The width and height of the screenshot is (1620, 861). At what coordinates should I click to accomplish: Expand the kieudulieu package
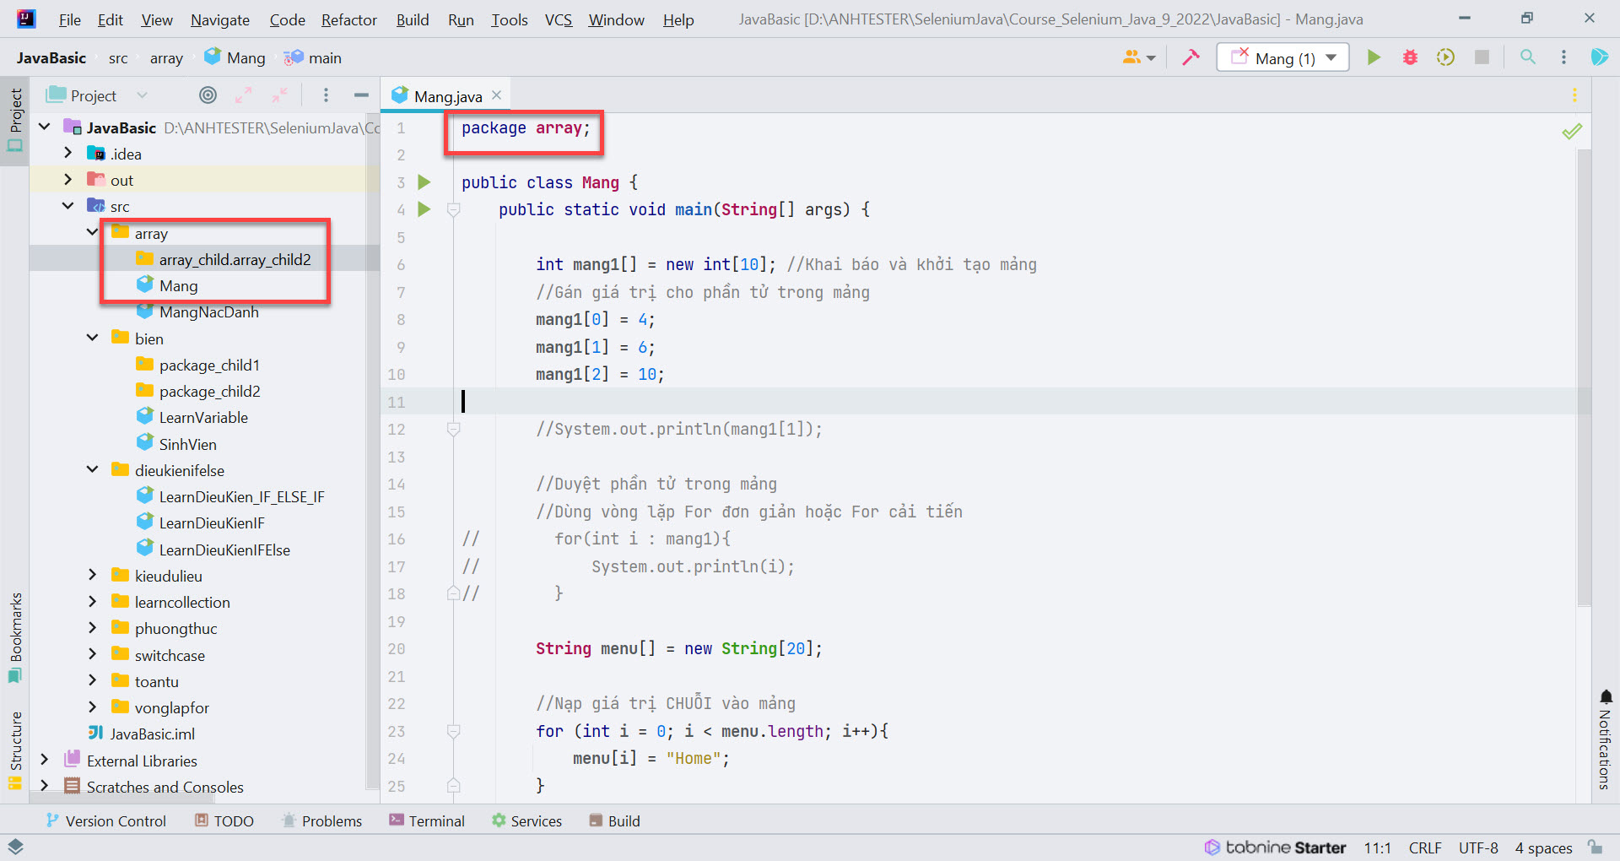[x=93, y=576]
